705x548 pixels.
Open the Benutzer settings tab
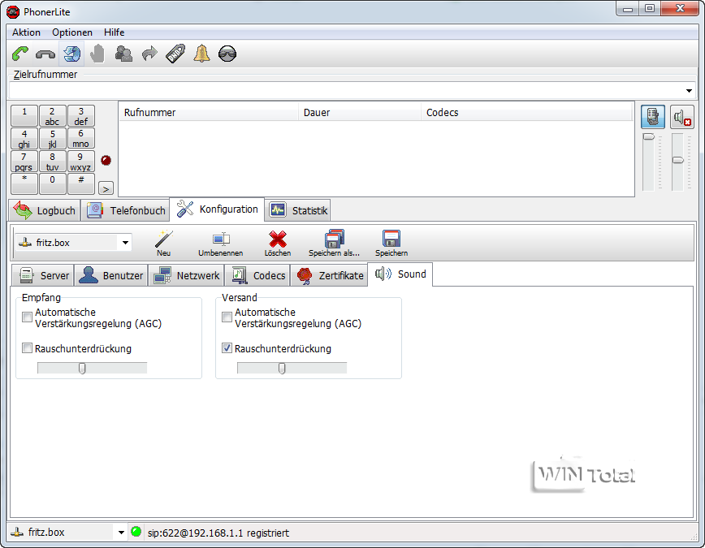[x=111, y=275]
